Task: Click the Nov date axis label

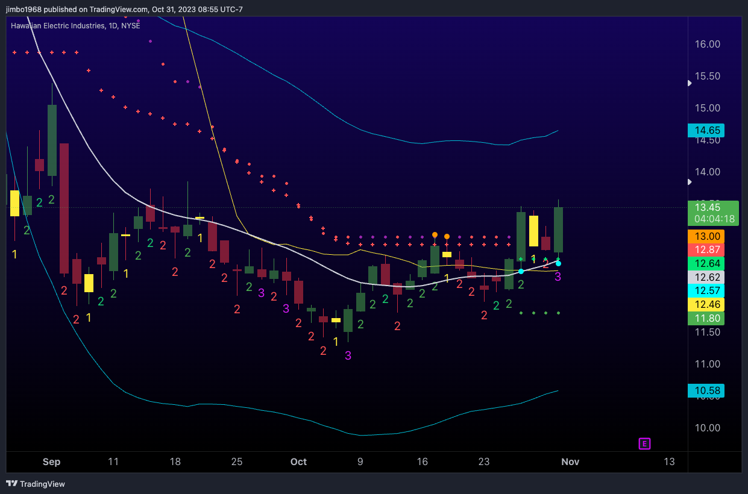Action: pyautogui.click(x=570, y=462)
